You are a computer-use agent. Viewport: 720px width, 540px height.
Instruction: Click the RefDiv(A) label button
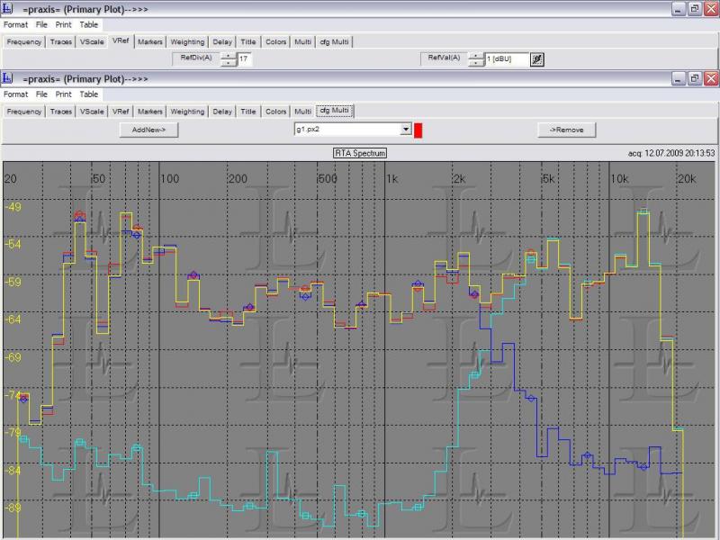196,58
